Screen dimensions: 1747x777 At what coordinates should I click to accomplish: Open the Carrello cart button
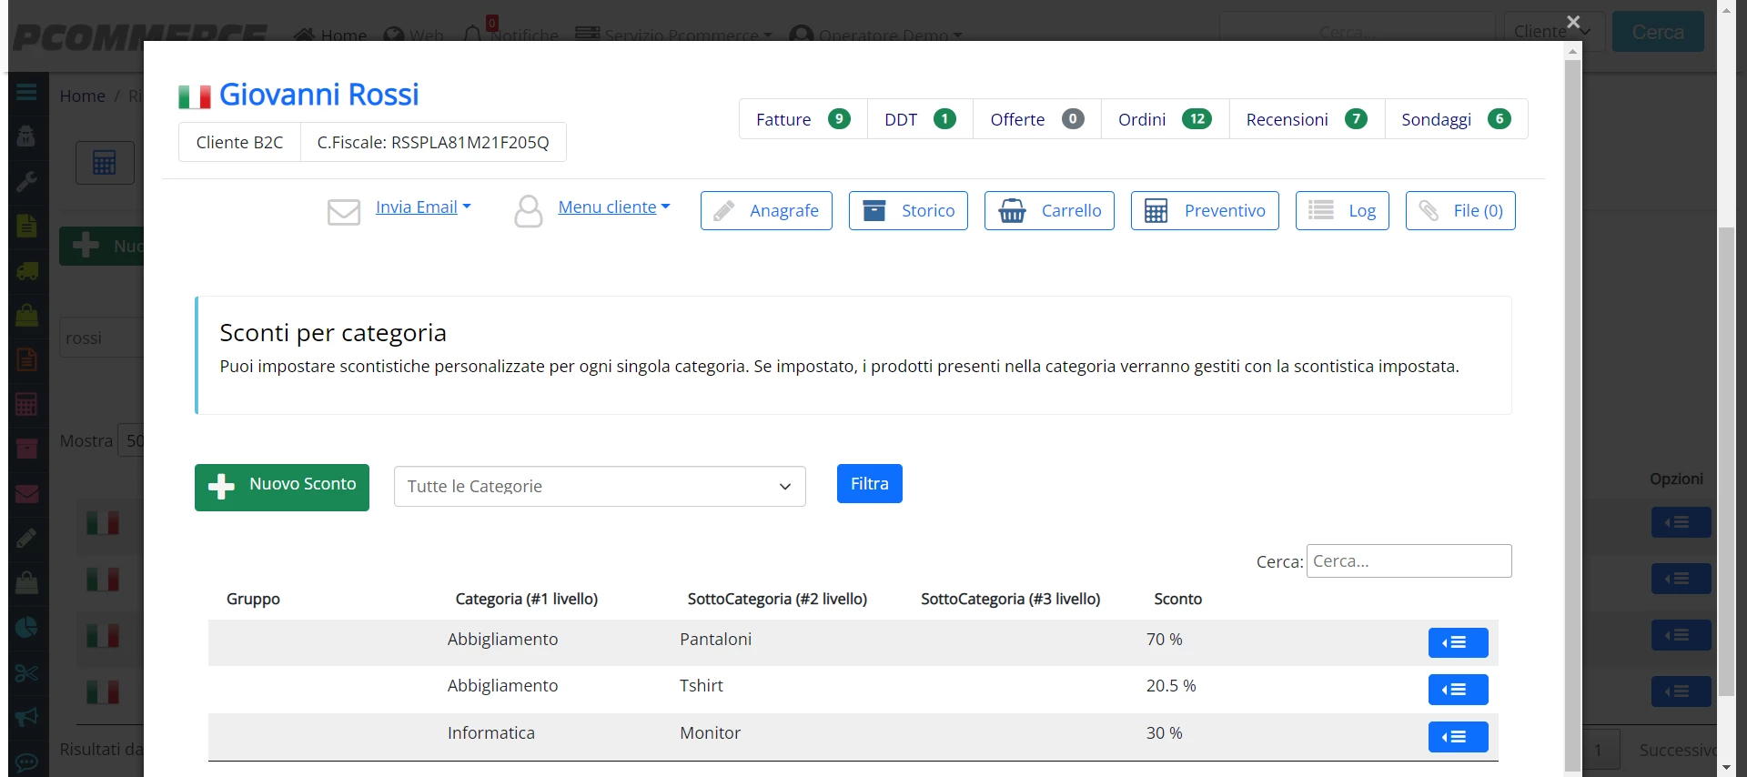(1049, 211)
